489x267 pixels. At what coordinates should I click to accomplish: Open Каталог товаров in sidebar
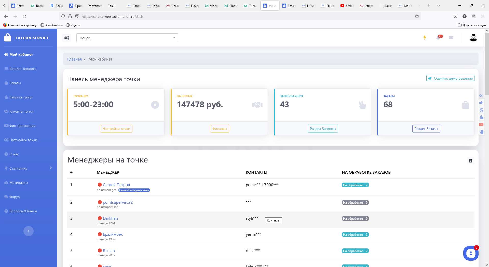point(22,69)
